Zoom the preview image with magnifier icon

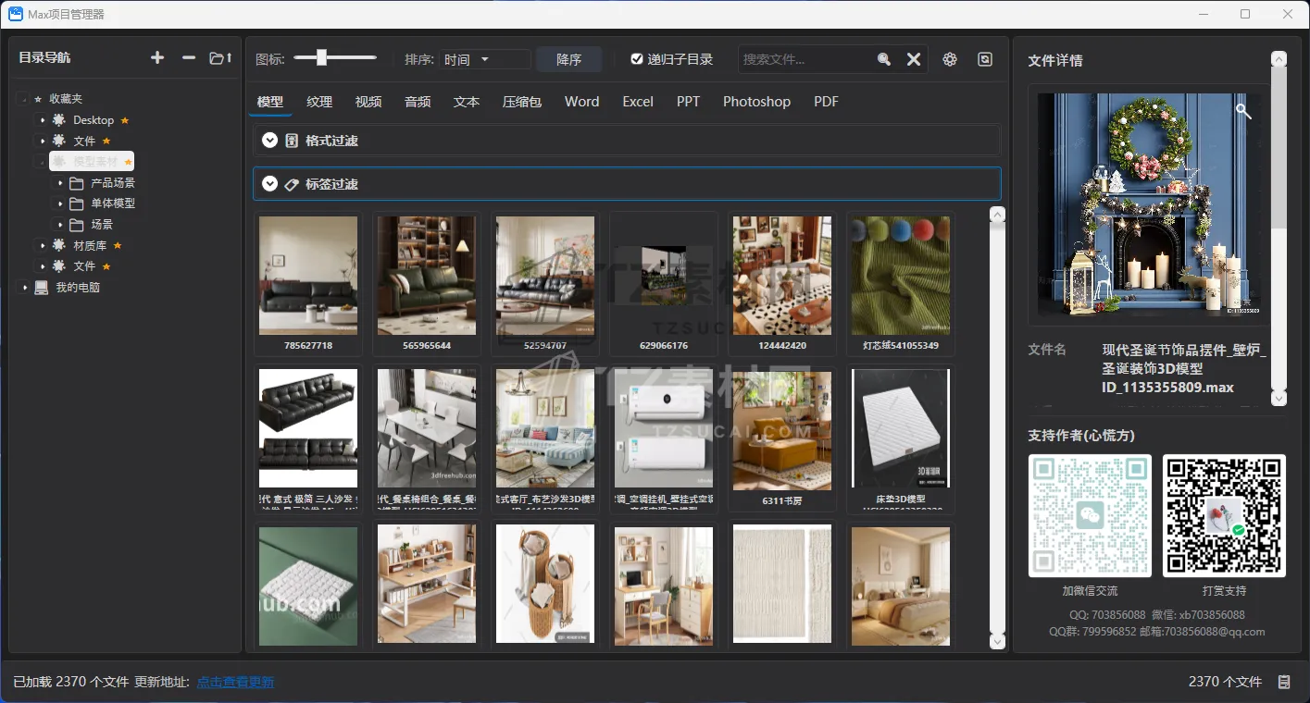coord(1243,112)
